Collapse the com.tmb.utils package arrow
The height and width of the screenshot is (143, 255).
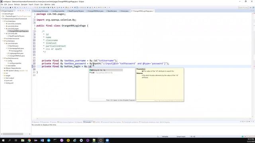coord(5,33)
